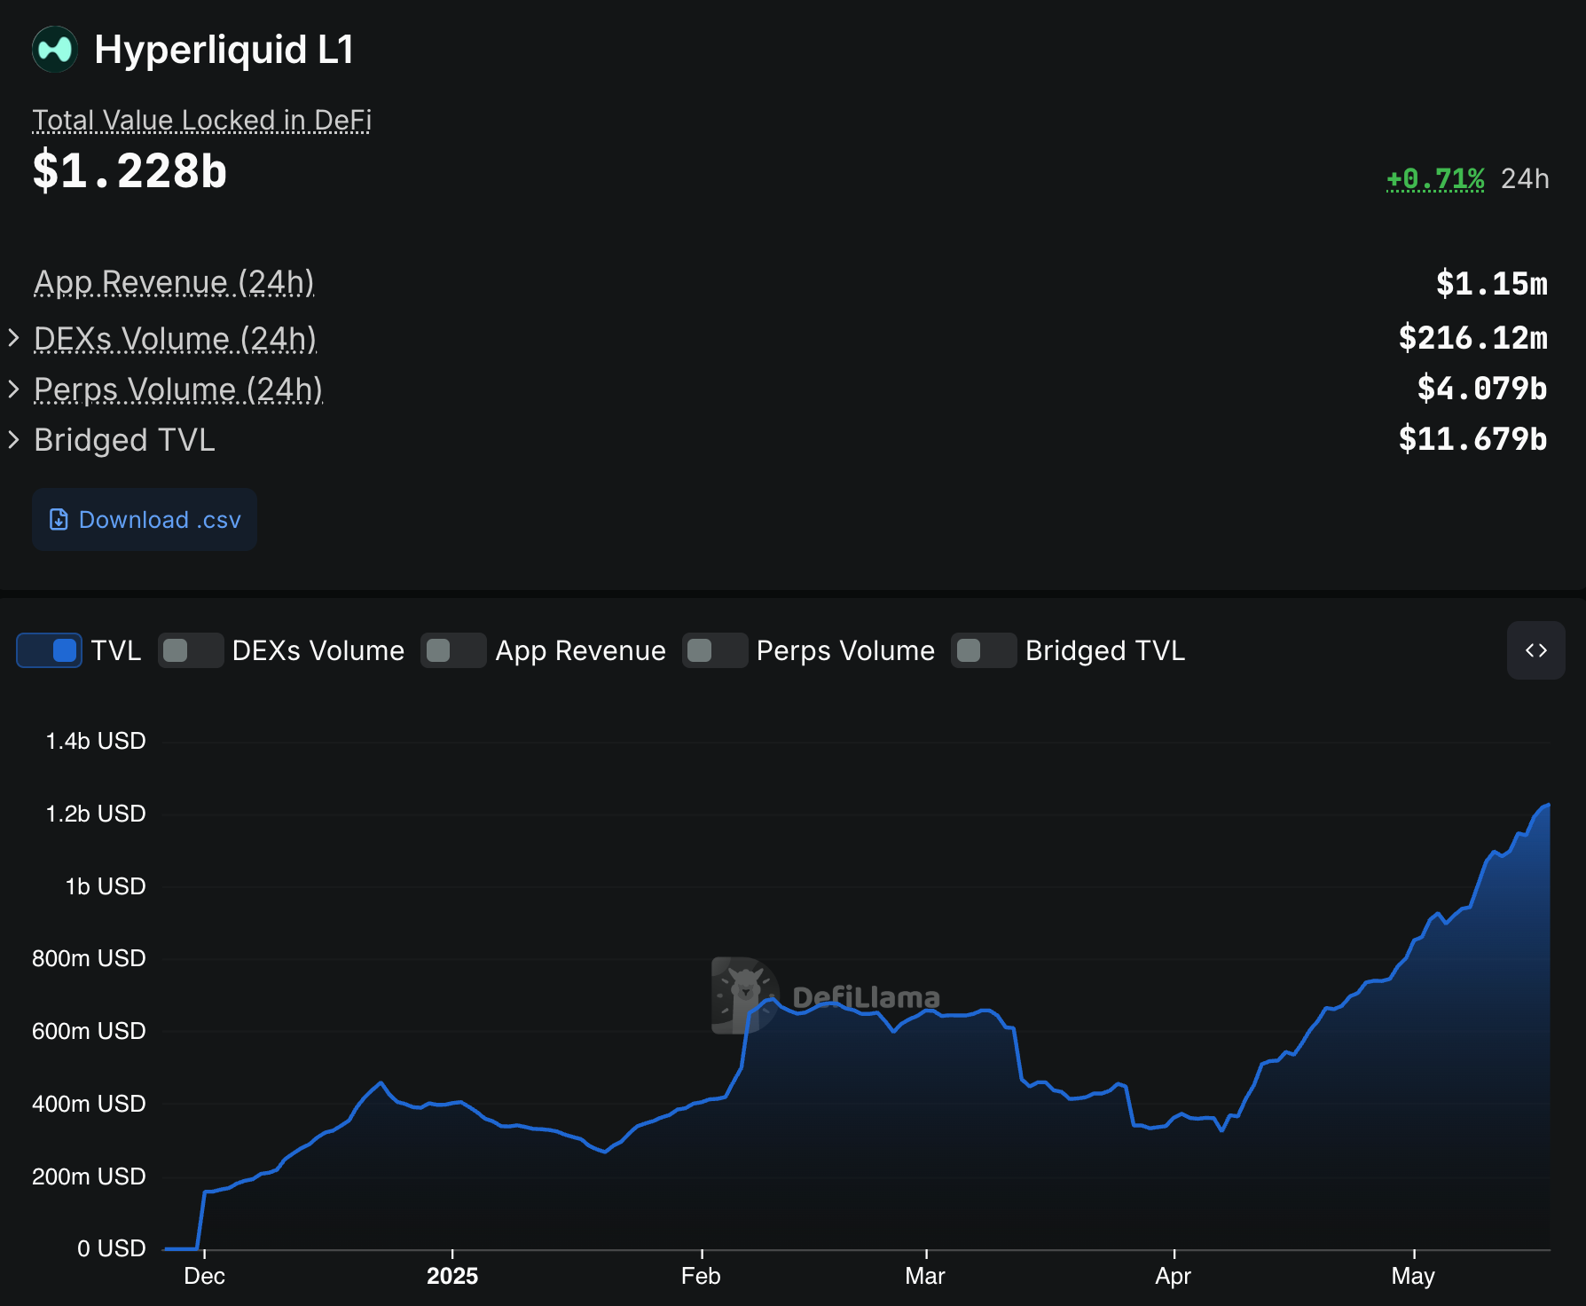The height and width of the screenshot is (1306, 1586).
Task: Switch on the Bridged TVL toggle
Action: tap(984, 650)
